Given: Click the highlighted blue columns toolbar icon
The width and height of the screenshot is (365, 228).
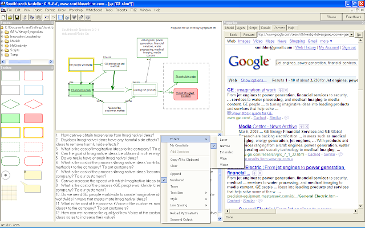Looking at the screenshot, I should tap(60, 17).
